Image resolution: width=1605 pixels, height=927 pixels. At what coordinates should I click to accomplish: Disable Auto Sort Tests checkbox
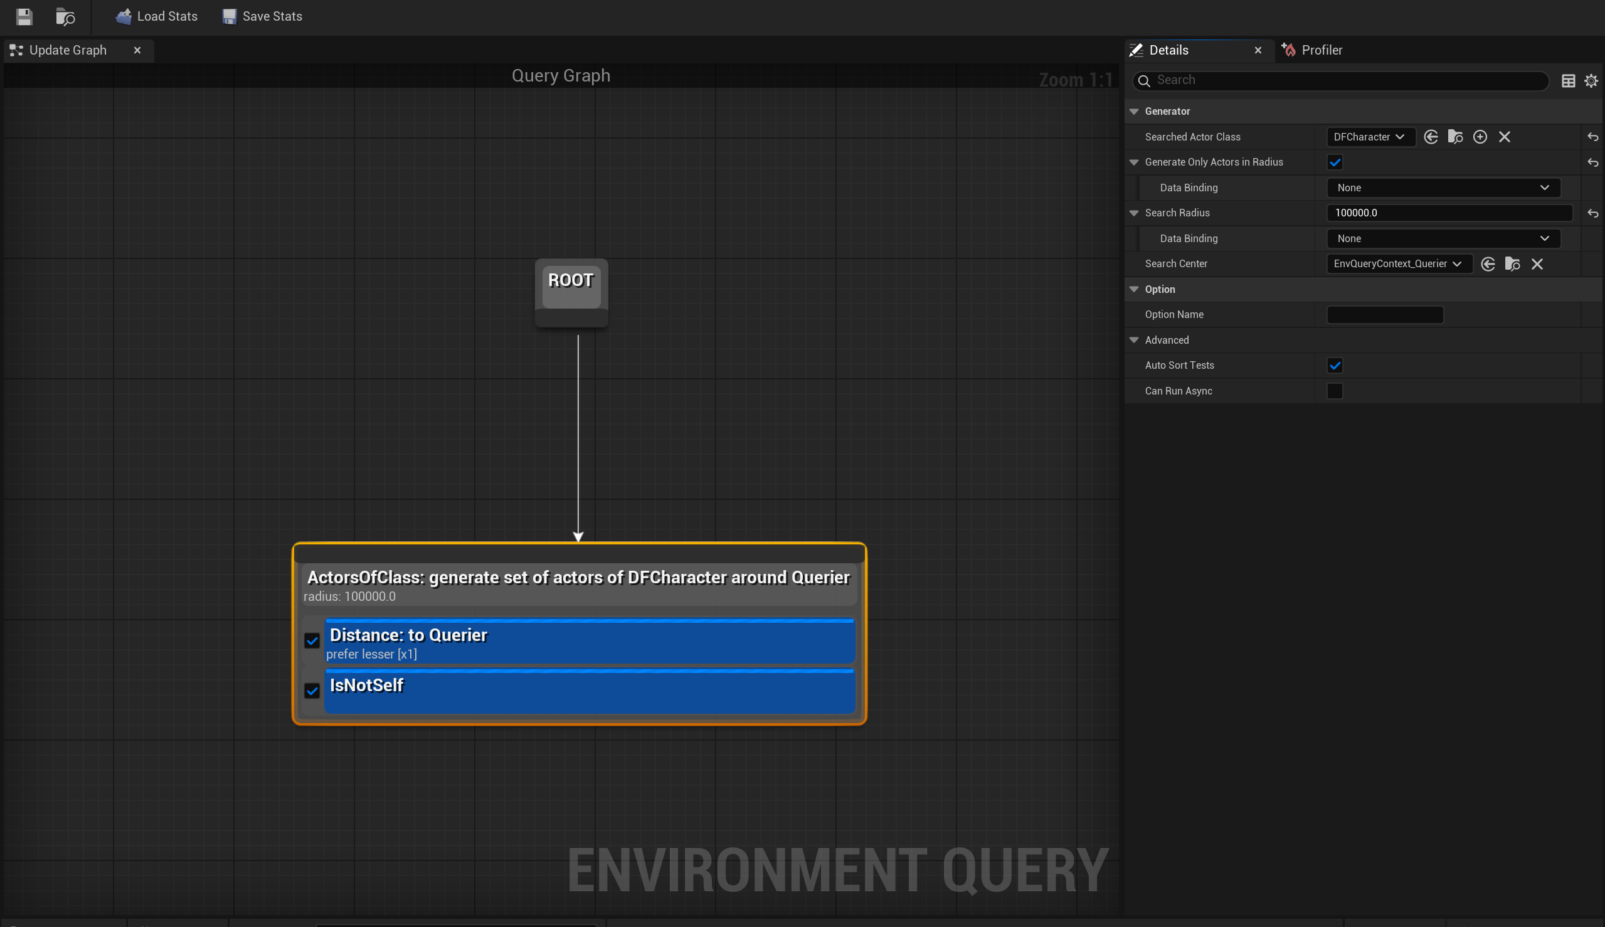[x=1335, y=366]
